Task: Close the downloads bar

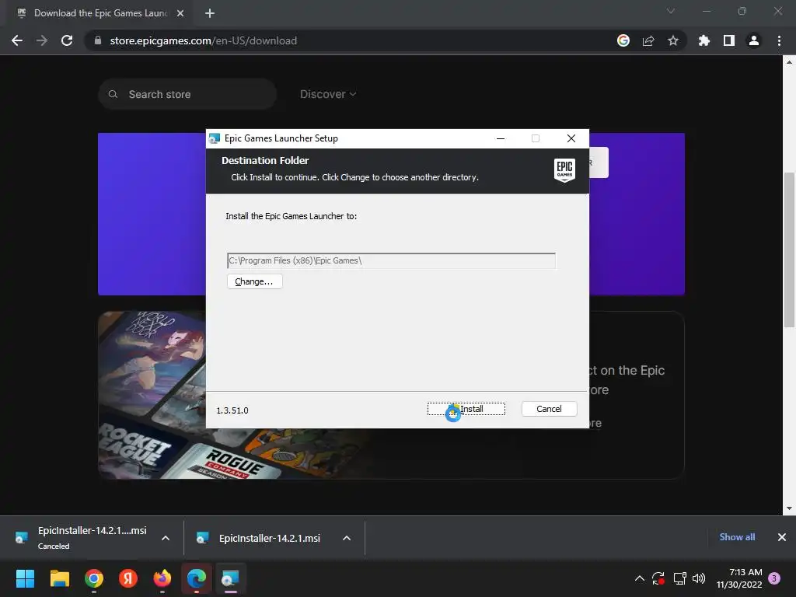Action: click(782, 537)
